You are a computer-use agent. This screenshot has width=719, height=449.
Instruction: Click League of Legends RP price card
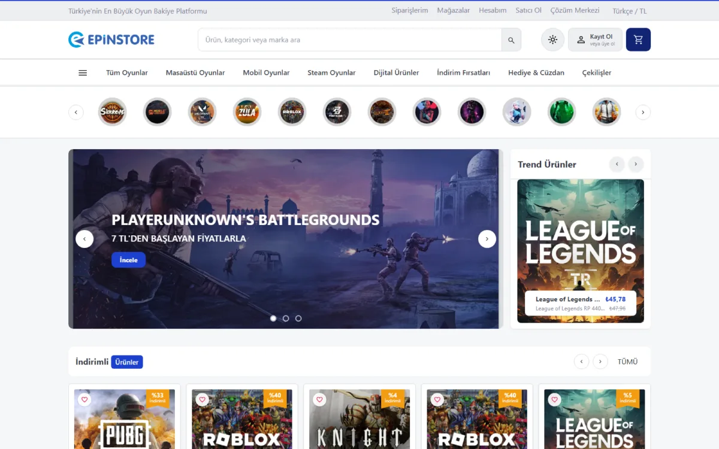pos(581,304)
